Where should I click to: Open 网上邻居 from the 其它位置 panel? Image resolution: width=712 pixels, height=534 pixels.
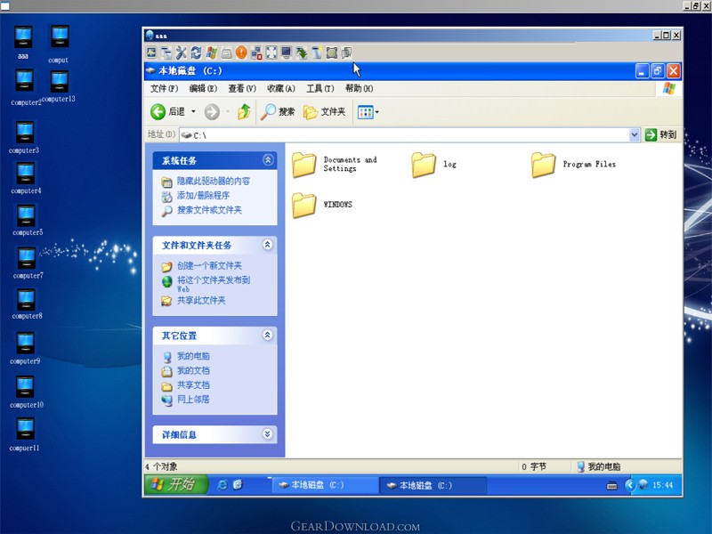[x=193, y=400]
